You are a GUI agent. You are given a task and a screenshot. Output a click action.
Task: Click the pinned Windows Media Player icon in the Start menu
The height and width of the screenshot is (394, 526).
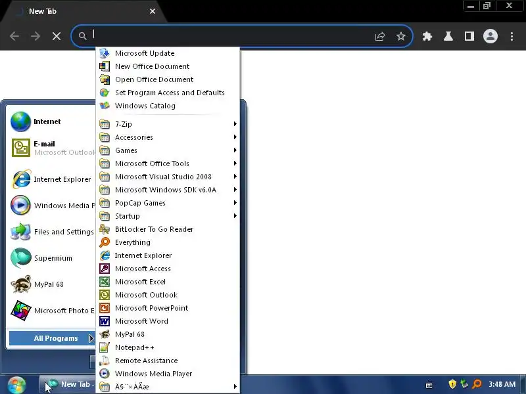click(20, 205)
